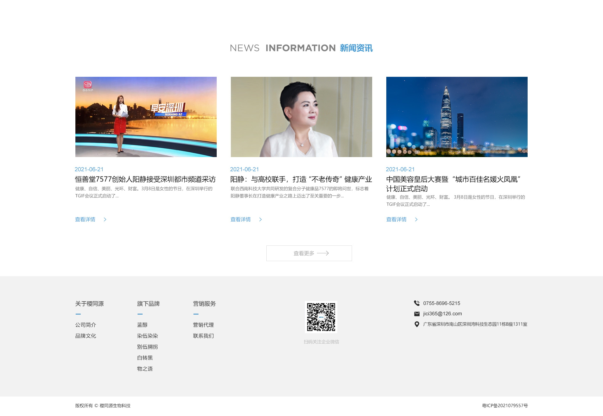Click the envelope email icon in footer
This screenshot has width=603, height=416.
click(417, 314)
